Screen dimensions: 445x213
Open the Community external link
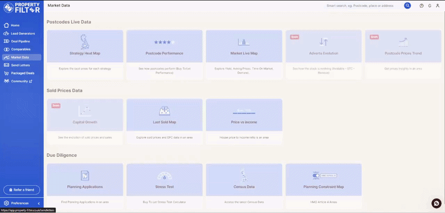coord(22,81)
